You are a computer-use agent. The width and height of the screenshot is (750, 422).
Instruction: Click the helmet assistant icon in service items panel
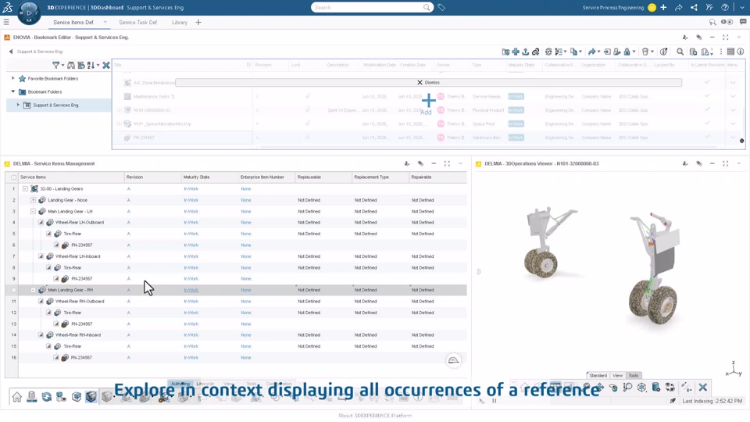[x=453, y=360]
